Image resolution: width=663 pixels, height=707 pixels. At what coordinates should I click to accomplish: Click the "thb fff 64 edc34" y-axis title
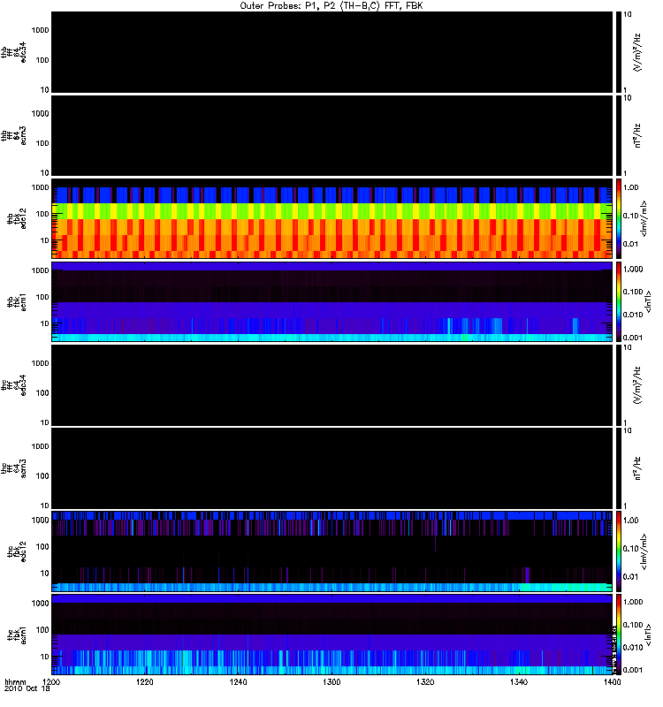click(x=13, y=52)
